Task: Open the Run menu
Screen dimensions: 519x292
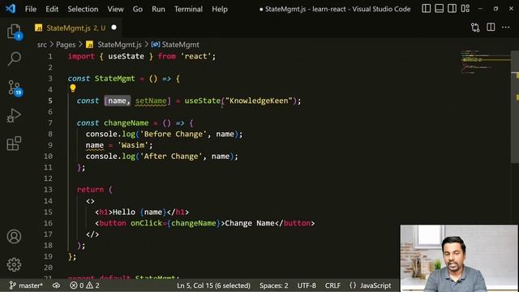Action: (x=158, y=9)
